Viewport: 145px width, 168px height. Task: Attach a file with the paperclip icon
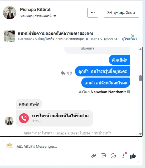point(93,156)
